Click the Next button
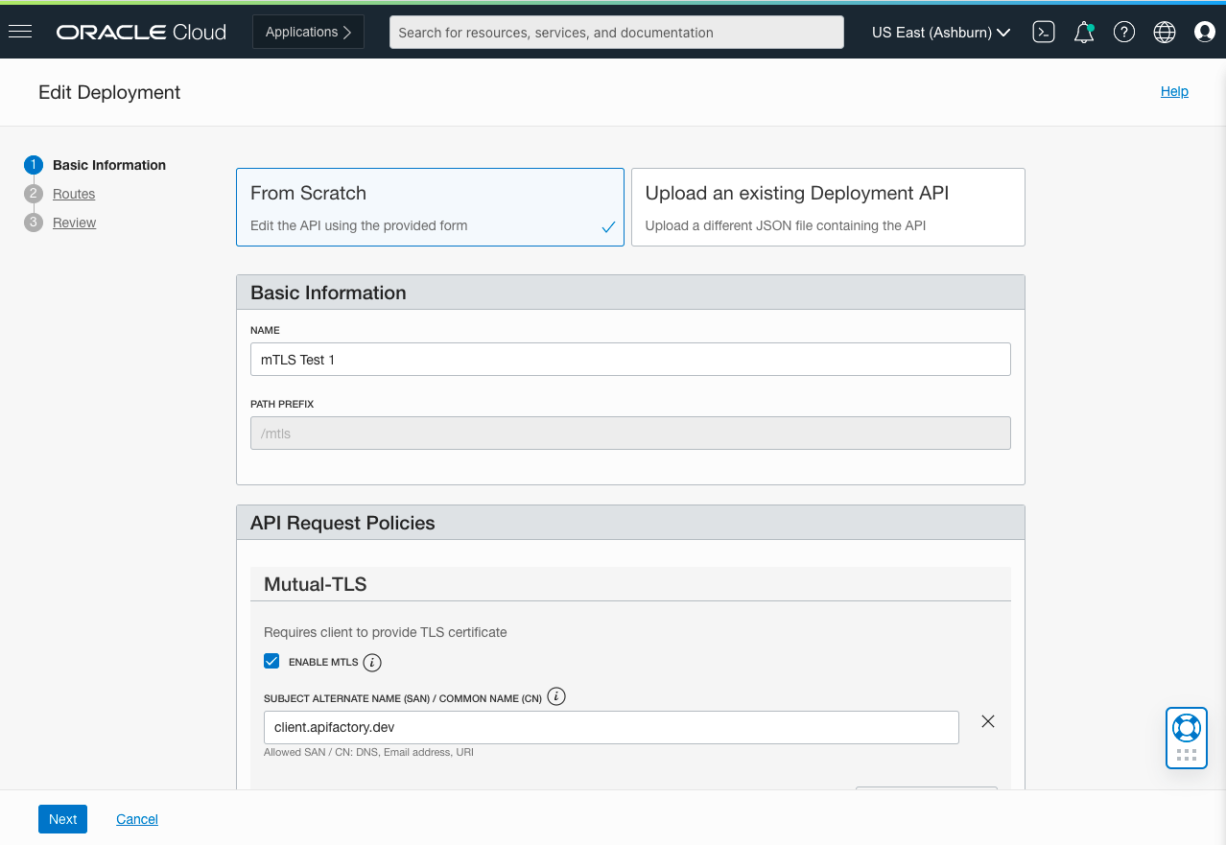The width and height of the screenshot is (1226, 845). click(x=62, y=819)
